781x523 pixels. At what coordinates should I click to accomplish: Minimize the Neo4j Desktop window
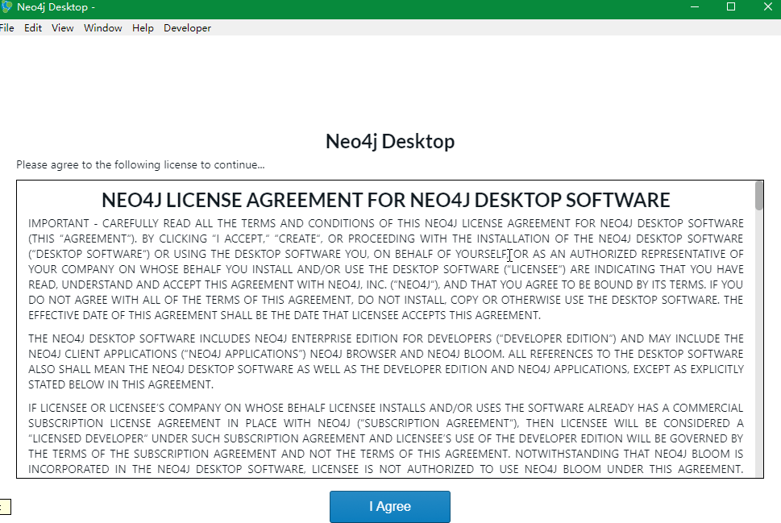(x=695, y=6)
